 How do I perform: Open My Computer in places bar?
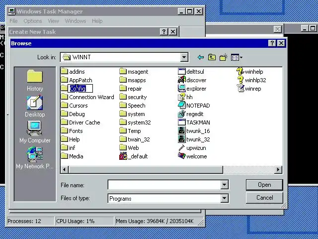(x=35, y=132)
